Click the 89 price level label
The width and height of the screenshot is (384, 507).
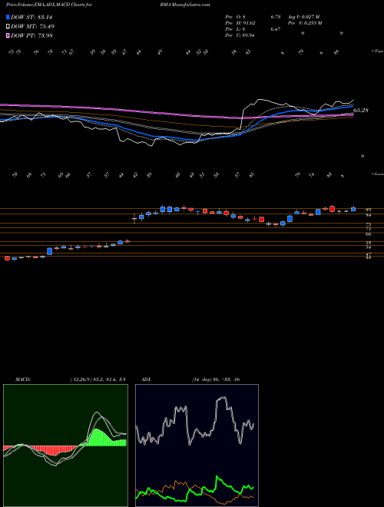pyautogui.click(x=368, y=210)
